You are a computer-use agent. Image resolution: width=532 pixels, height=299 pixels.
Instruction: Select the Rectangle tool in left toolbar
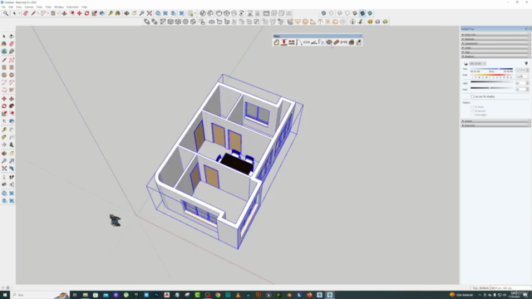pos(4,67)
